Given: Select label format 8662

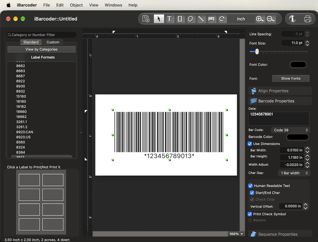Looking at the screenshot, I should tap(21, 66).
